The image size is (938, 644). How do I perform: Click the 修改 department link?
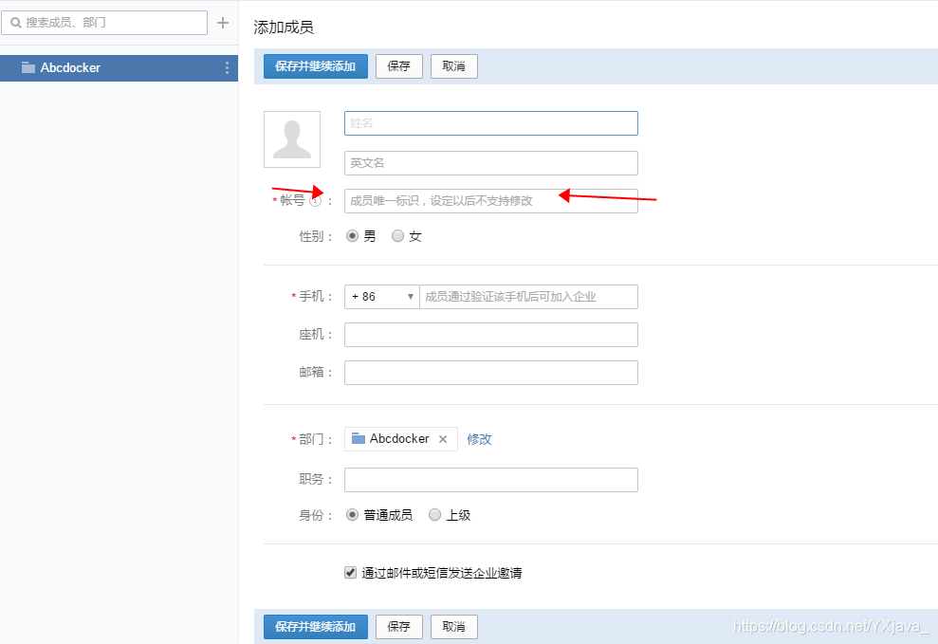[479, 439]
